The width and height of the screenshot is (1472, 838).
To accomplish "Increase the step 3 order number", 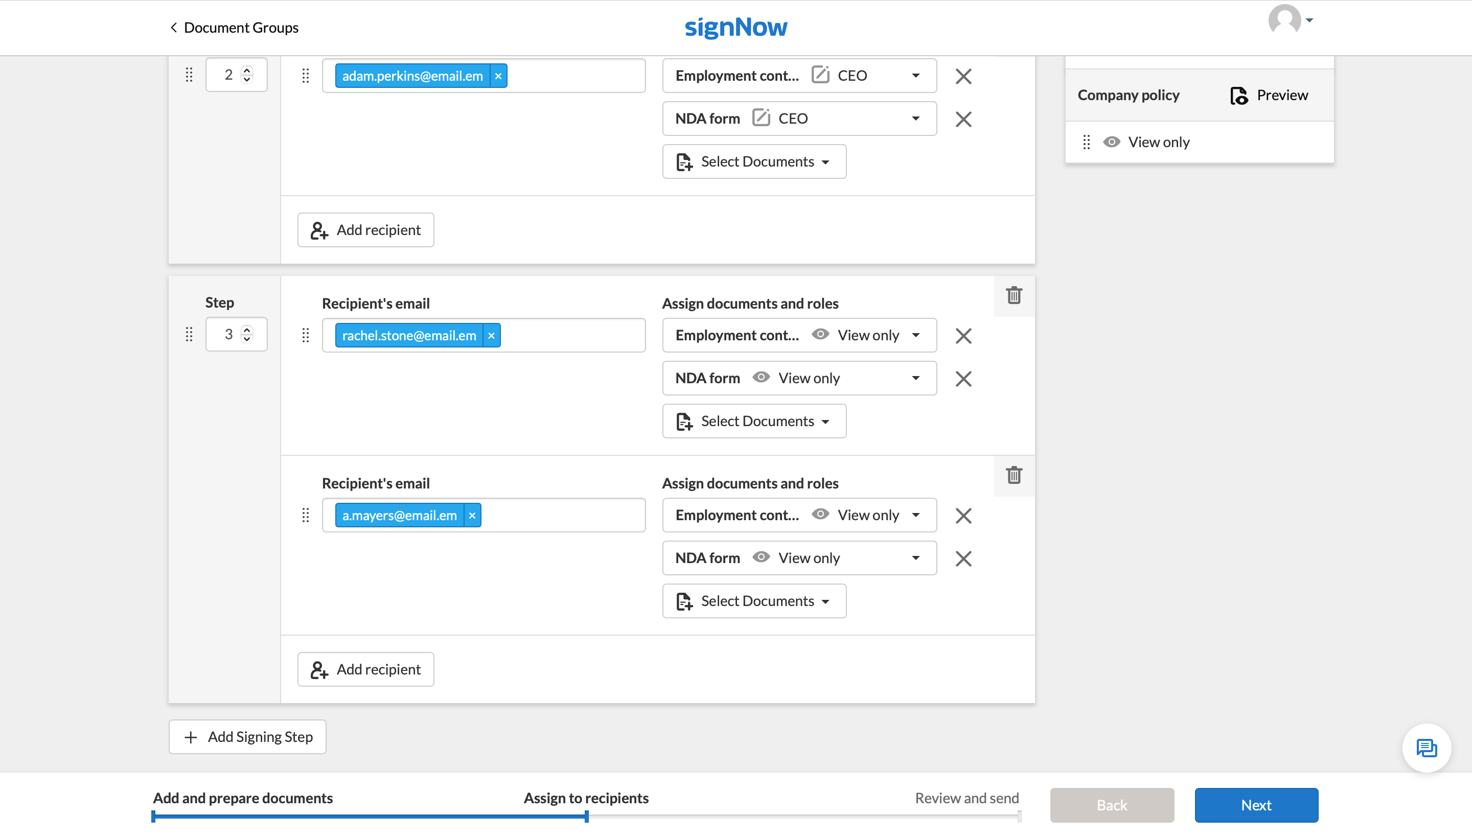I will (247, 330).
